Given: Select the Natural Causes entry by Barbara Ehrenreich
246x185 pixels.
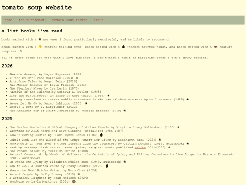Looking at the screenshot, I should pyautogui.click(x=123, y=156).
